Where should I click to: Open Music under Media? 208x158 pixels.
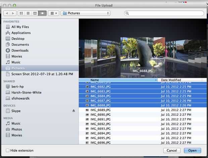point(40,123)
